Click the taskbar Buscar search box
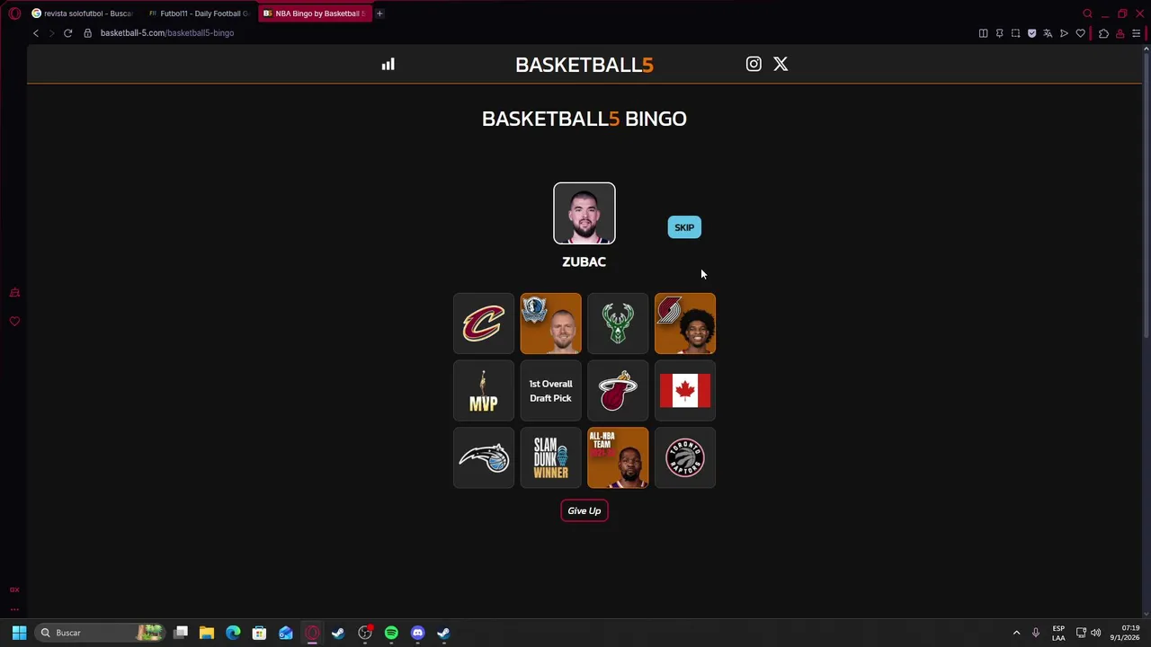Screen dimensions: 1151x647 102,633
